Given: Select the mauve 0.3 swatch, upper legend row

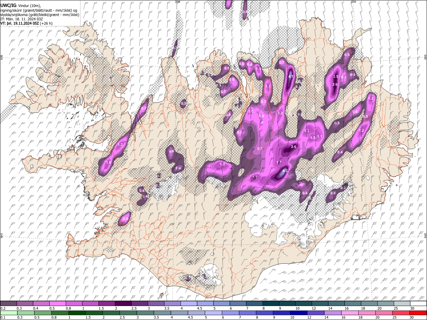Looking at the screenshot, I should pyautogui.click(x=25, y=303).
